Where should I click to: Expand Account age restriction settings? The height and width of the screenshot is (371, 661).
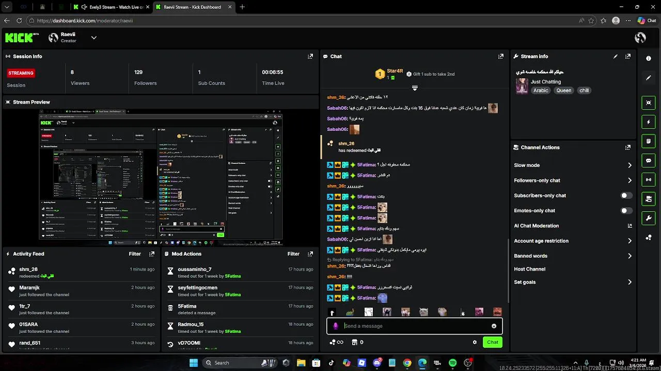point(629,241)
